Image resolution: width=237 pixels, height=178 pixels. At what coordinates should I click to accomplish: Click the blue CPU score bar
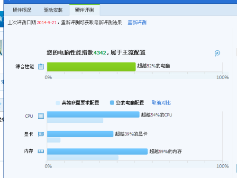[x=93, y=115]
